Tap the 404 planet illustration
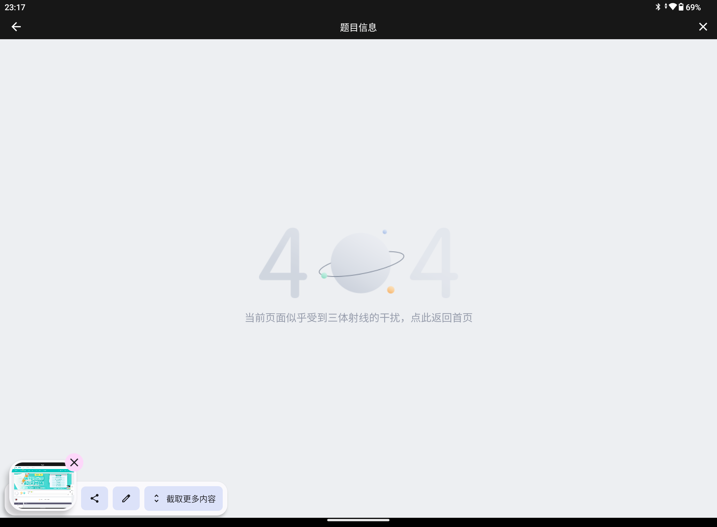Screen dimensions: 717x527 pyautogui.click(x=361, y=263)
